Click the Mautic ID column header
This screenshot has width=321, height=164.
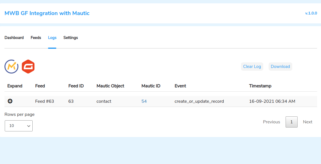151,86
